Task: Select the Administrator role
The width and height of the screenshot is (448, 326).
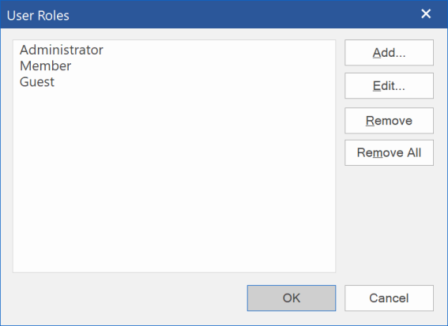Action: tap(62, 50)
